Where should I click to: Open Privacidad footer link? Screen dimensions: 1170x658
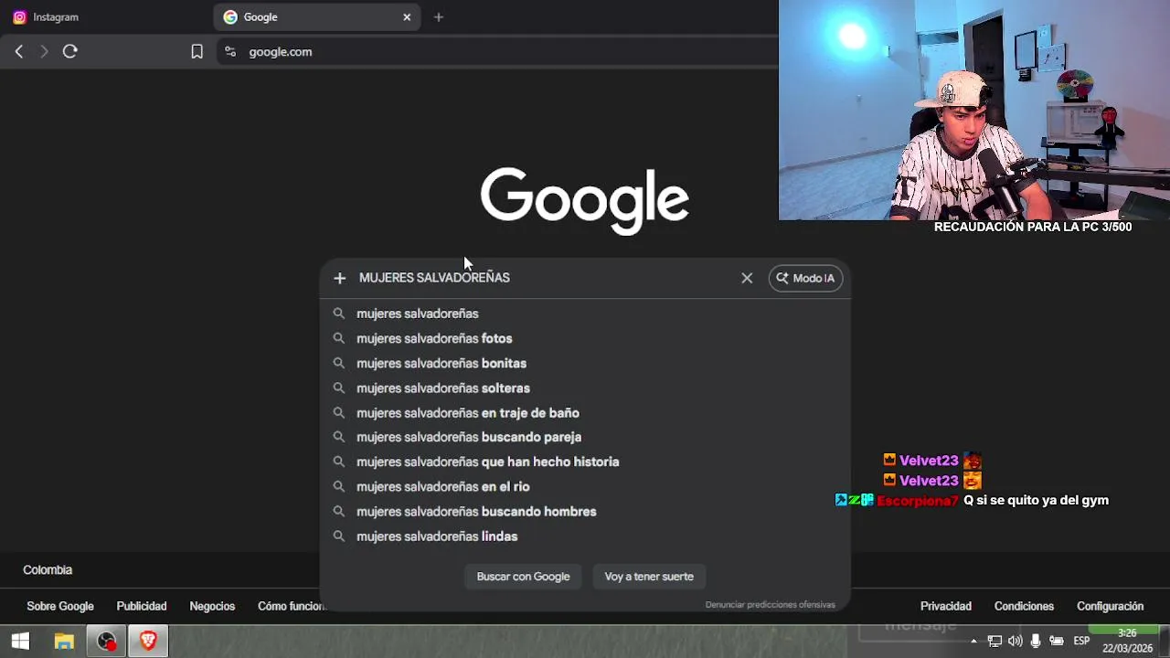[946, 606]
